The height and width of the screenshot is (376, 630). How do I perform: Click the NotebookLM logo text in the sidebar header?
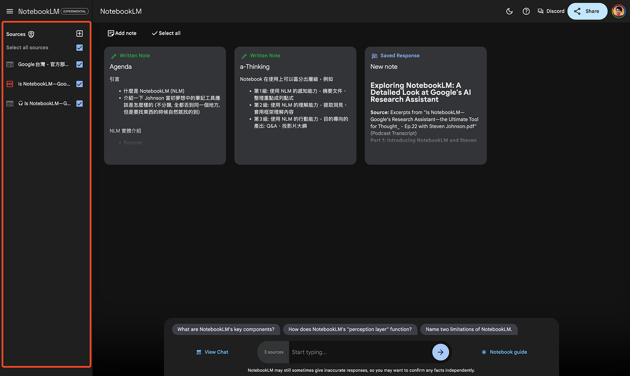point(39,11)
